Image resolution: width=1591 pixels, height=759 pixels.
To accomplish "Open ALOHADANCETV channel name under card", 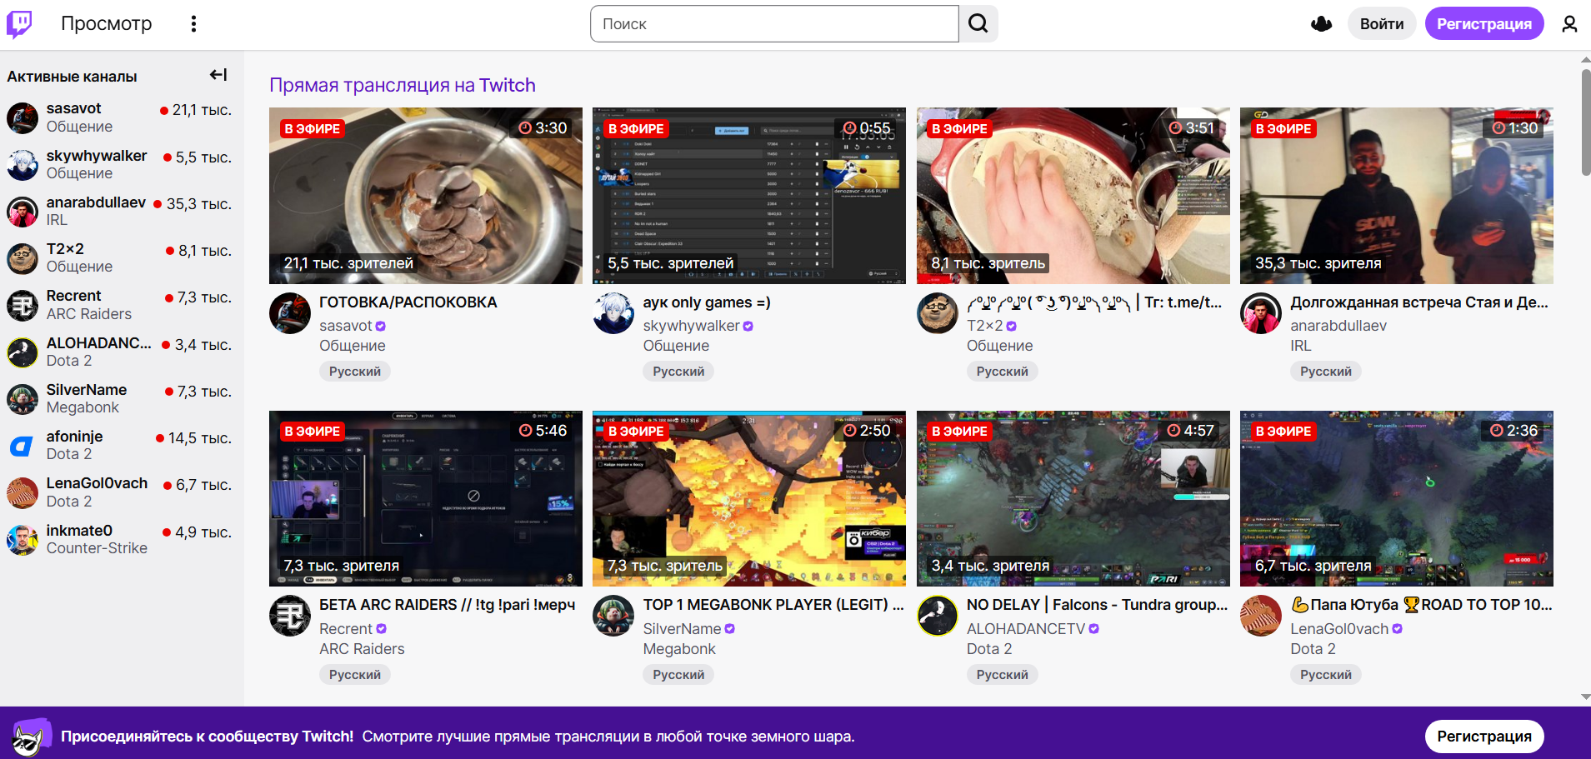I will [x=1026, y=629].
